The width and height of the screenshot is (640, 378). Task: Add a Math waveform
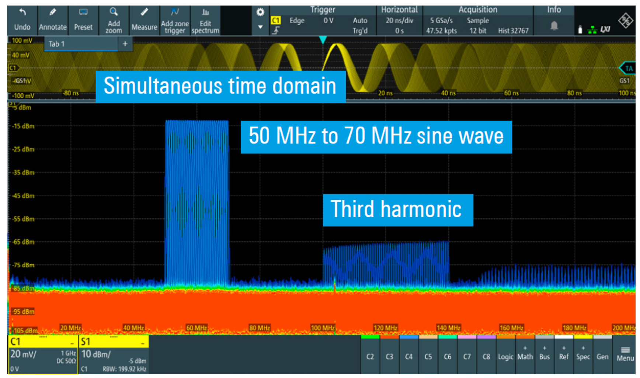[x=525, y=354]
